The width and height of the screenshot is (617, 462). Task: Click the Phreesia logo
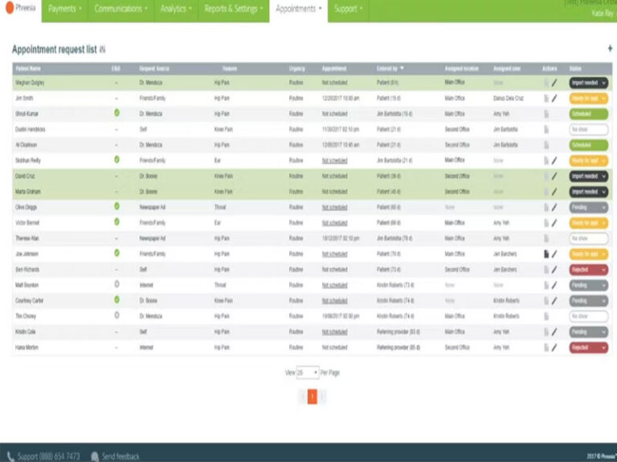pos(20,7)
